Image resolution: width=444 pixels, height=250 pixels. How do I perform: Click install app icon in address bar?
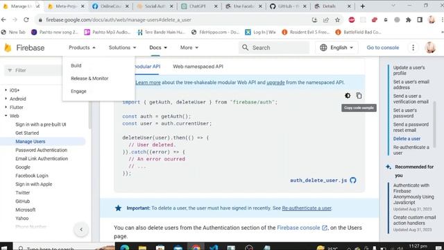coord(314,20)
